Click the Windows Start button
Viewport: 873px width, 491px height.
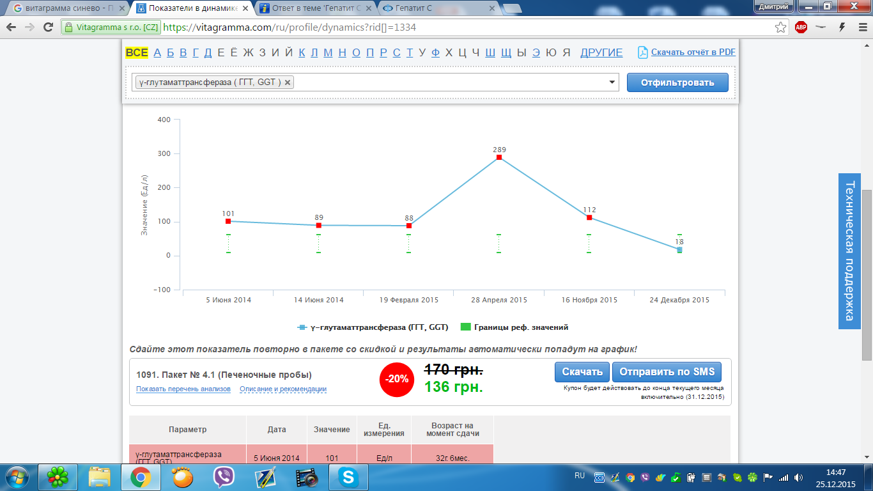point(17,477)
